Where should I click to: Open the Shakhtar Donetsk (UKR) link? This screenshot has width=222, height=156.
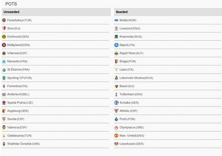pos(24,144)
